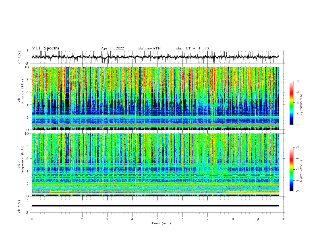Click the ch.2 color scale bar

pos(291,169)
